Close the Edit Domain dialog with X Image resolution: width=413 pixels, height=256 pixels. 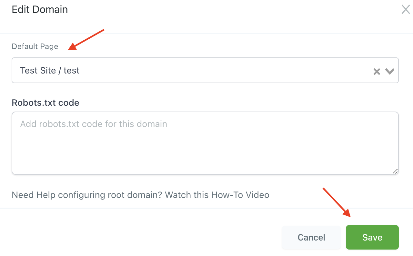[x=406, y=9]
